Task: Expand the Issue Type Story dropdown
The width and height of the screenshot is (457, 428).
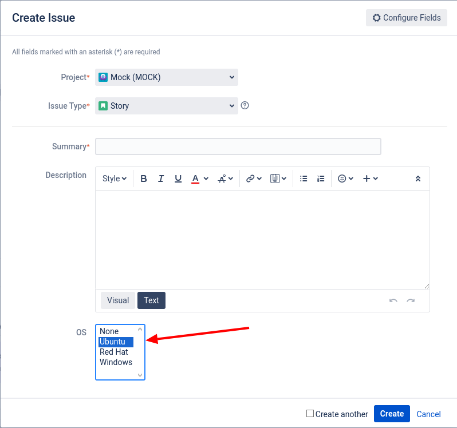Action: 167,106
